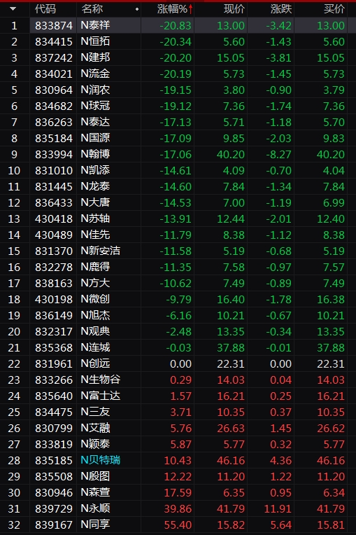Sort by the 涨跌 column header

[x=281, y=9]
